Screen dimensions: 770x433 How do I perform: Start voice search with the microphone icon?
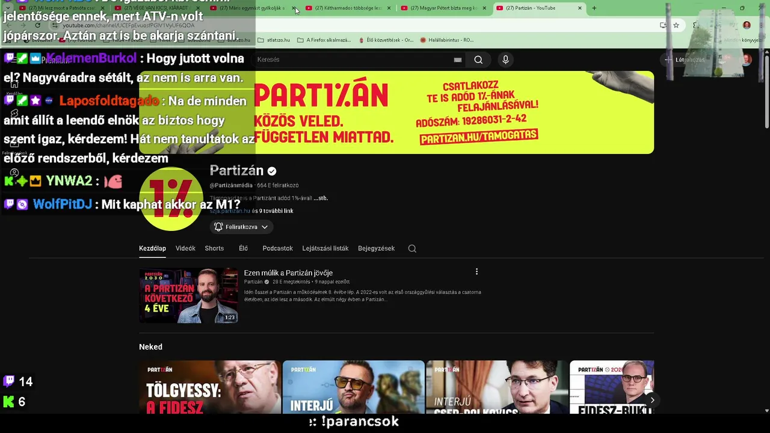(505, 60)
